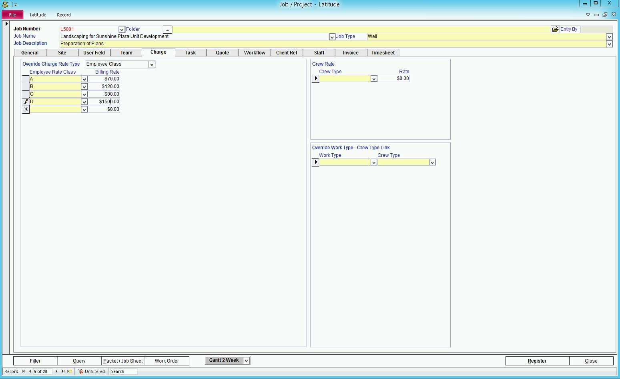Open the Job Type dropdown list
The image size is (620, 379).
coord(609,37)
